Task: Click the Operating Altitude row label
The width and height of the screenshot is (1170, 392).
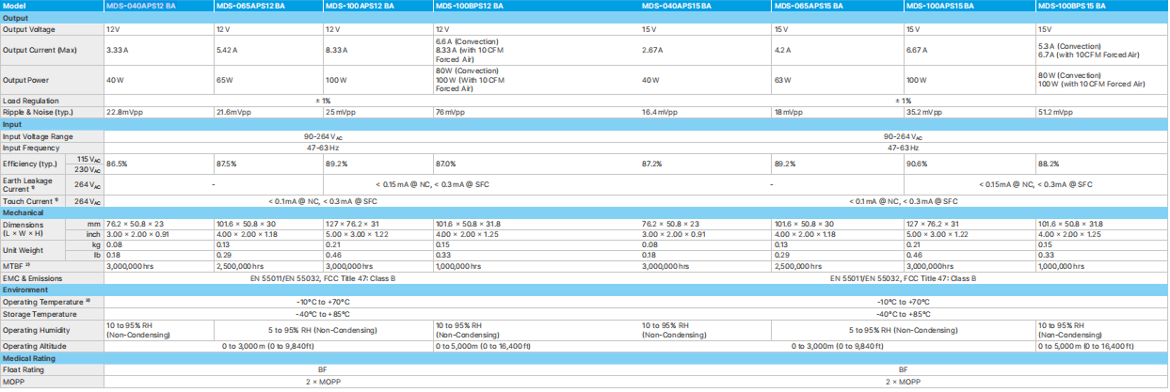Action: 35,346
